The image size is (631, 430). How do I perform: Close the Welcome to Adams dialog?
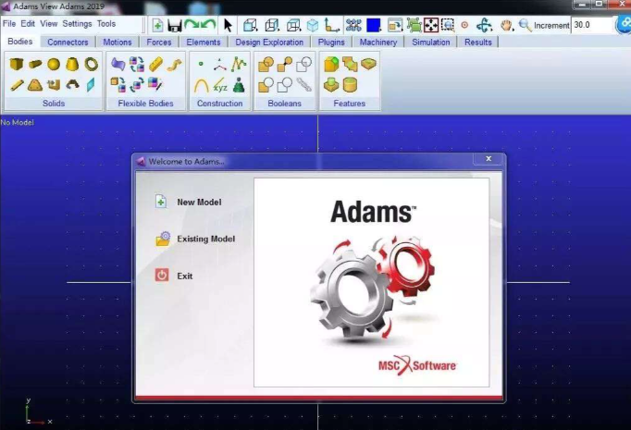[x=488, y=160]
